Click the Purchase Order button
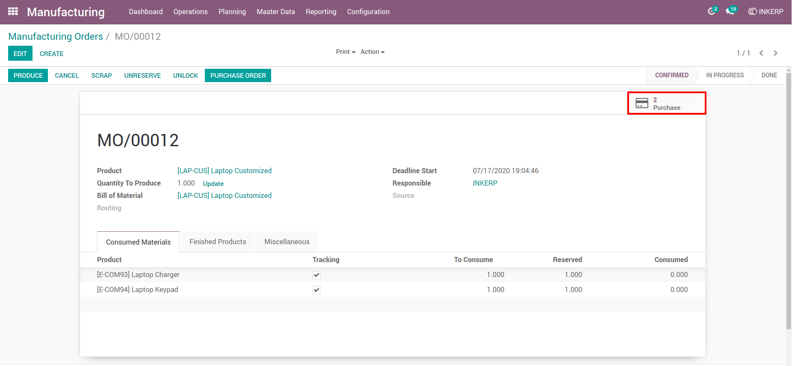This screenshot has width=792, height=366. [x=238, y=76]
